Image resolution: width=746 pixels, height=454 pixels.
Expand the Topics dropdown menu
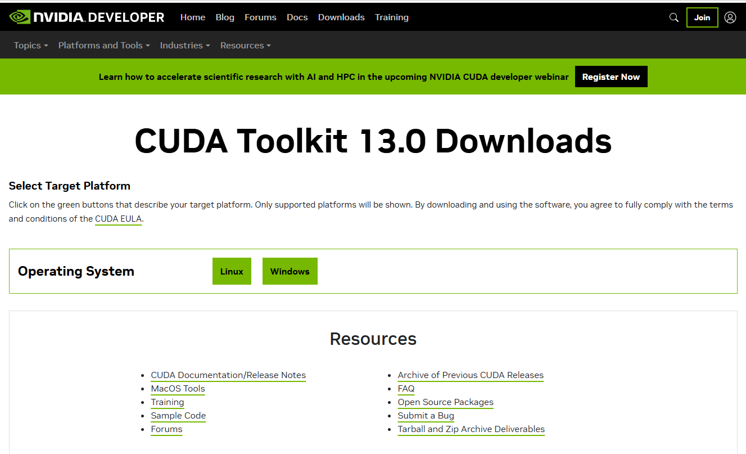click(x=31, y=46)
